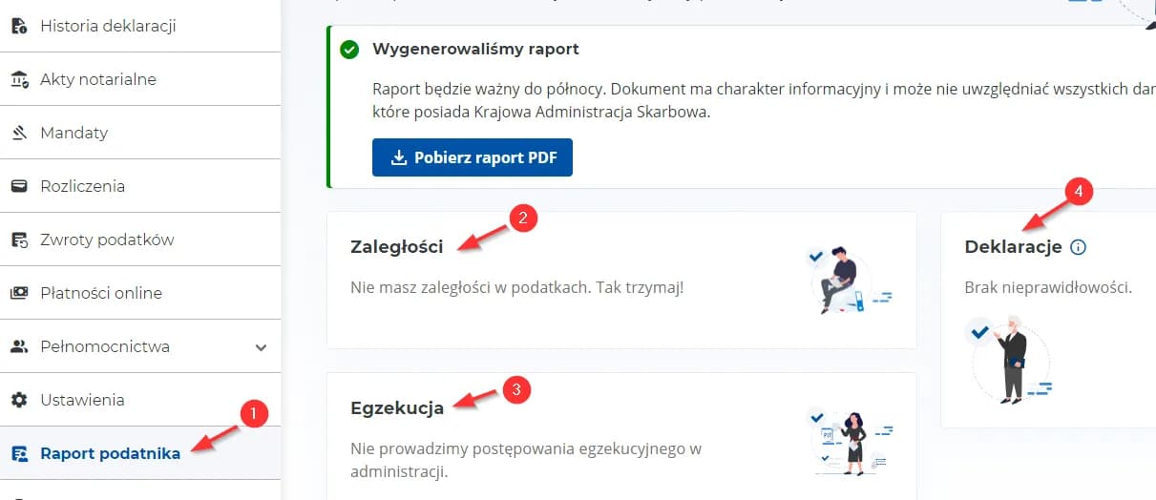The width and height of the screenshot is (1156, 500).
Task: Click the Egzekucja card heading
Action: [x=397, y=408]
